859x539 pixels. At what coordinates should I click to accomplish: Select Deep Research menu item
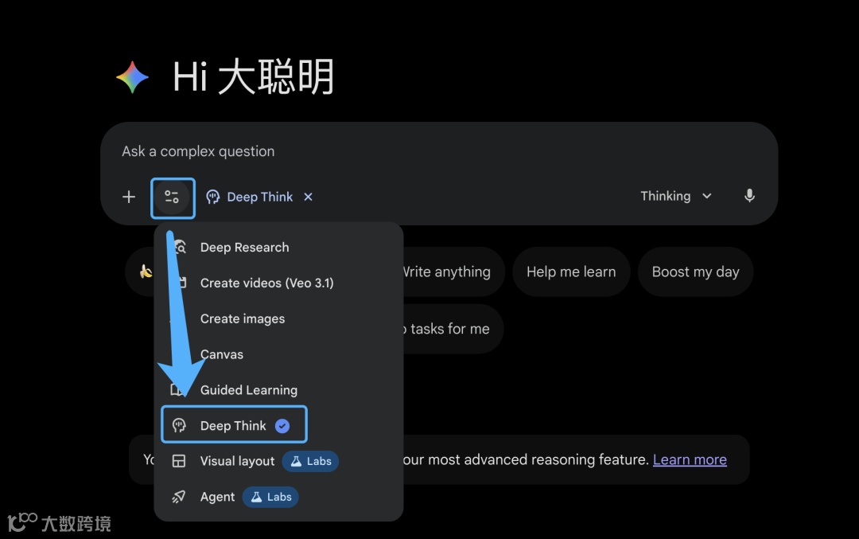tap(278, 248)
